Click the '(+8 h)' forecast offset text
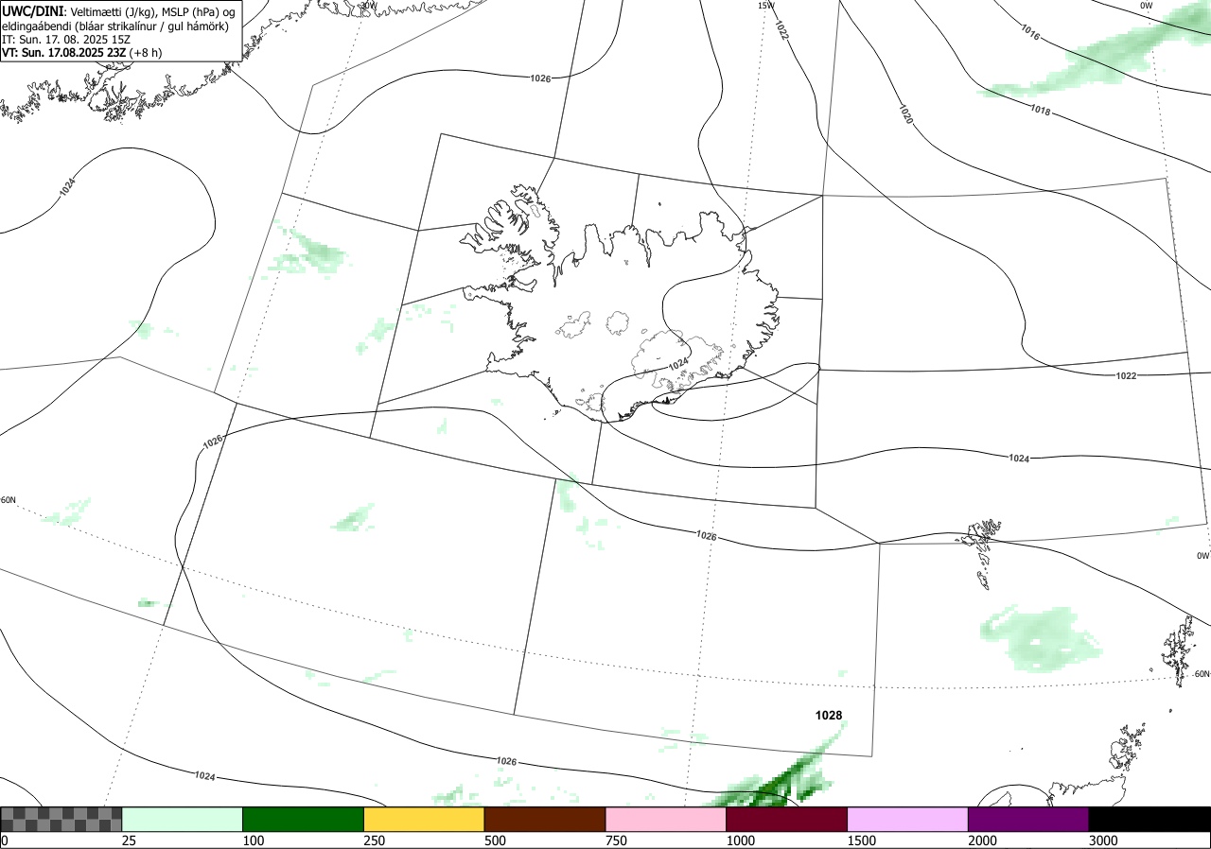Viewport: 1211px width, 849px height. 145,52
